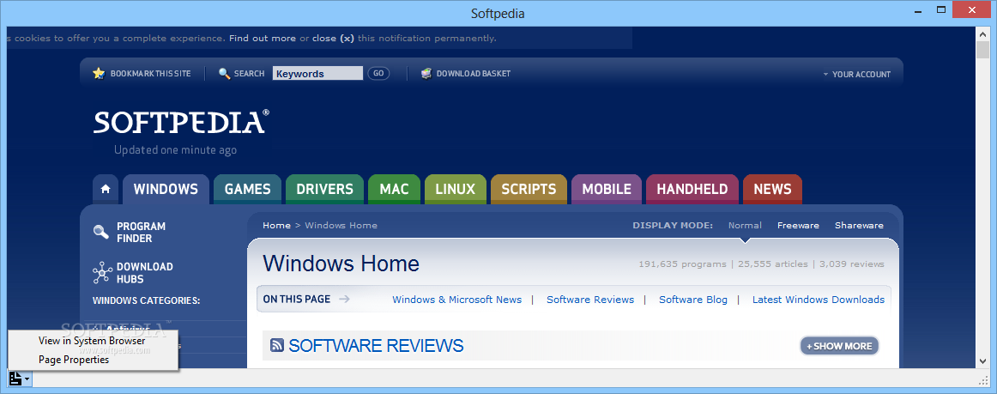
Task: Click the 191,635 programs statistic text
Action: (682, 264)
